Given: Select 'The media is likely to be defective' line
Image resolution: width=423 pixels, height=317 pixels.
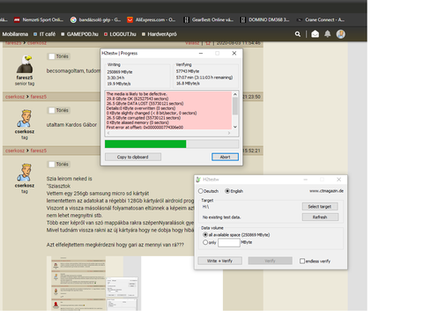Looking at the screenshot, I should click(137, 94).
